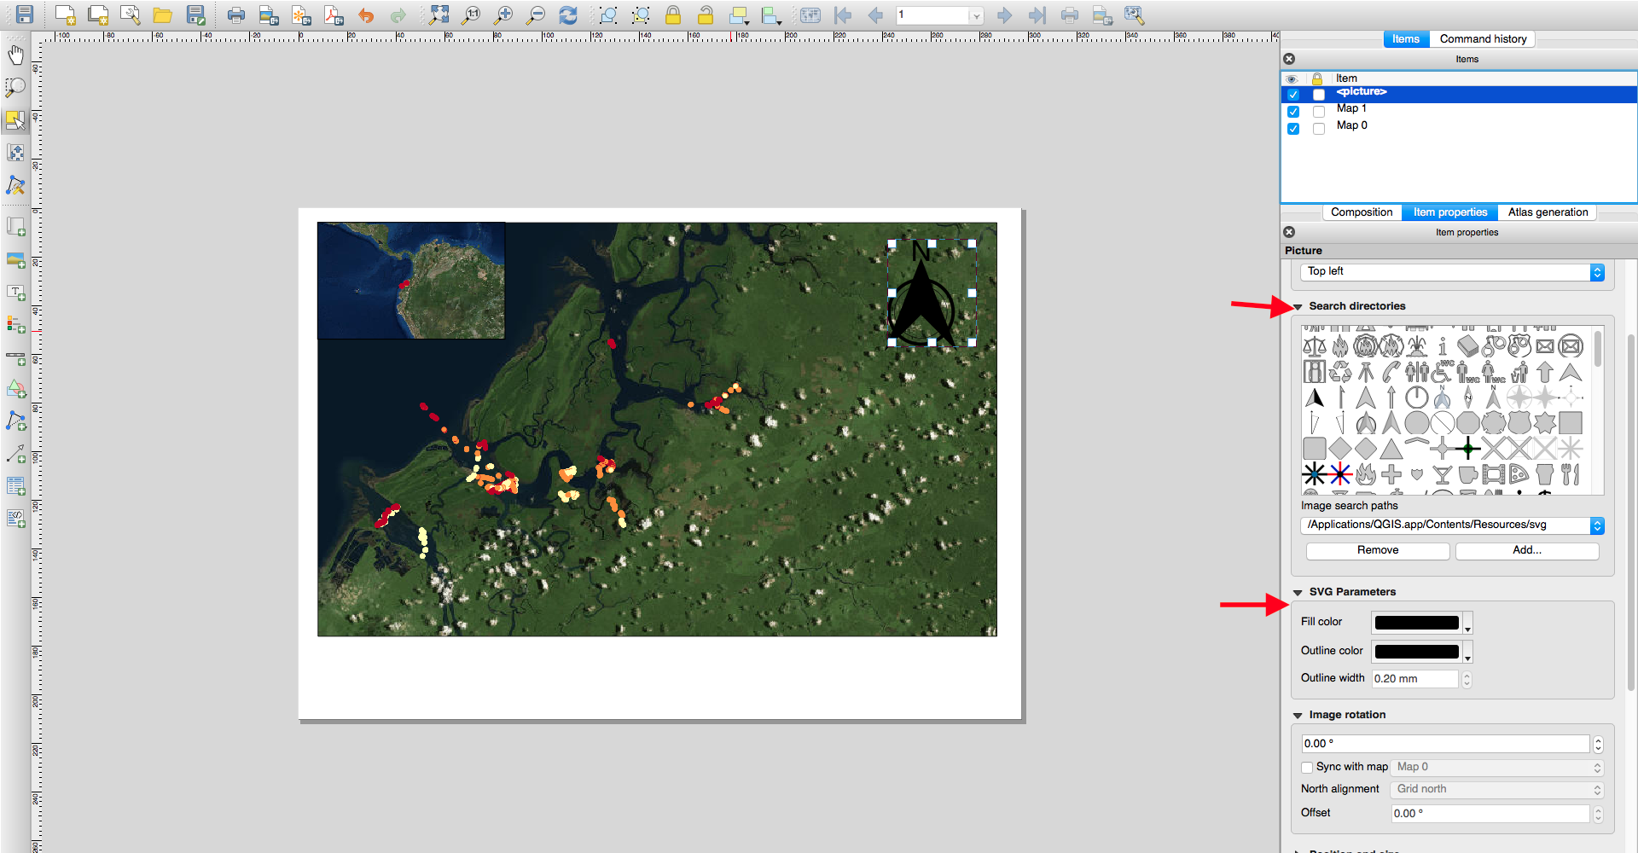Create a new composer
Image resolution: width=1638 pixels, height=853 pixels.
66,15
